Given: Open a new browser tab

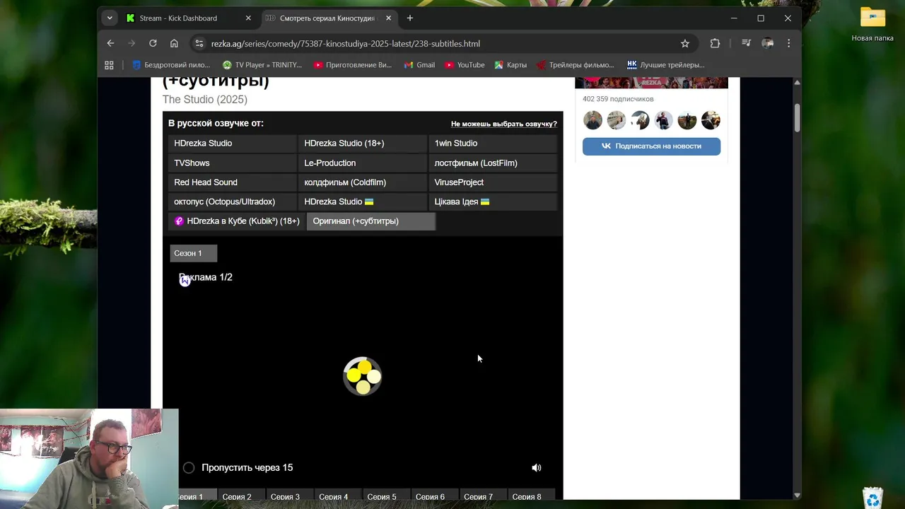Looking at the screenshot, I should click(x=410, y=18).
